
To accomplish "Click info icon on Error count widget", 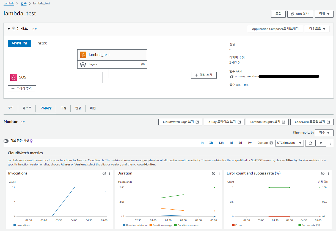I will [323, 173].
